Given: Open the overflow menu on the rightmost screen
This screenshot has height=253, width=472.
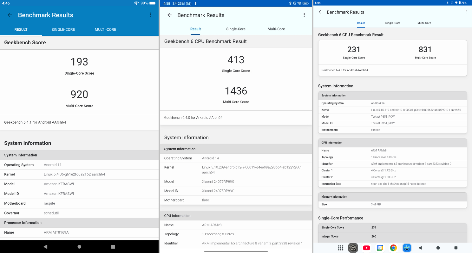Looking at the screenshot, I should pos(466,12).
